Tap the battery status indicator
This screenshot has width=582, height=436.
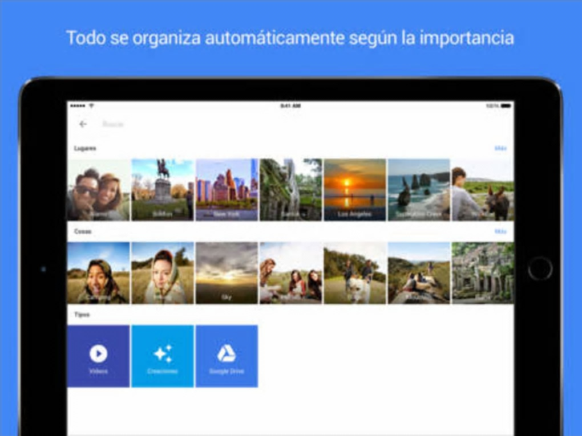[x=506, y=106]
